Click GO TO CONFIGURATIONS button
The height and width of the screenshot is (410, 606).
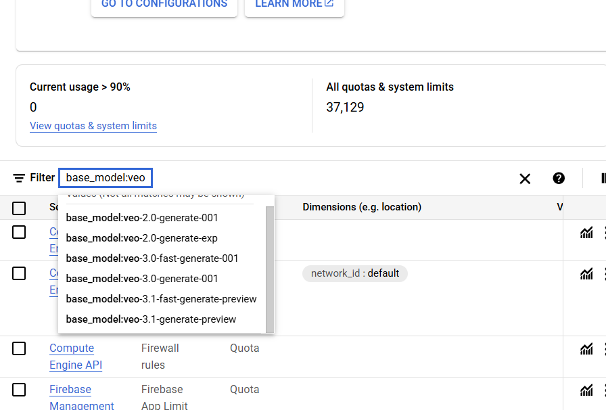coord(164,6)
